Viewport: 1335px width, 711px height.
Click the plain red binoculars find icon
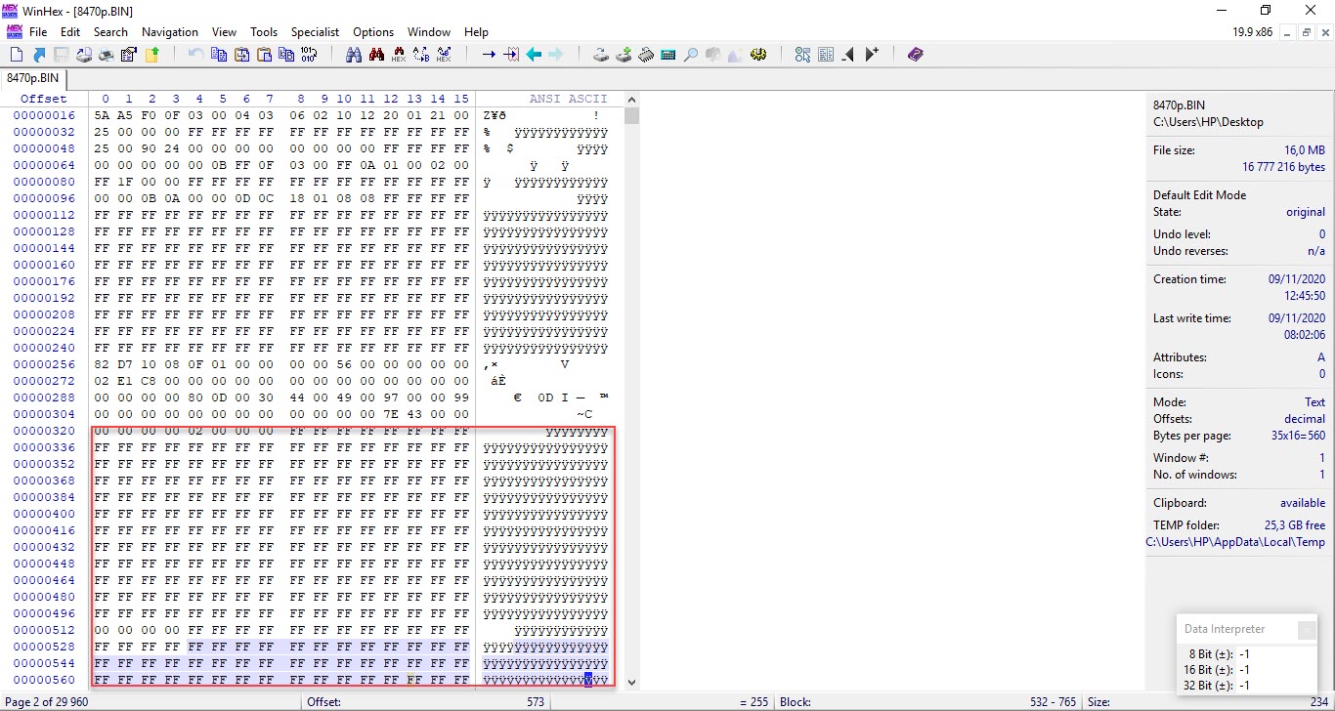(376, 55)
